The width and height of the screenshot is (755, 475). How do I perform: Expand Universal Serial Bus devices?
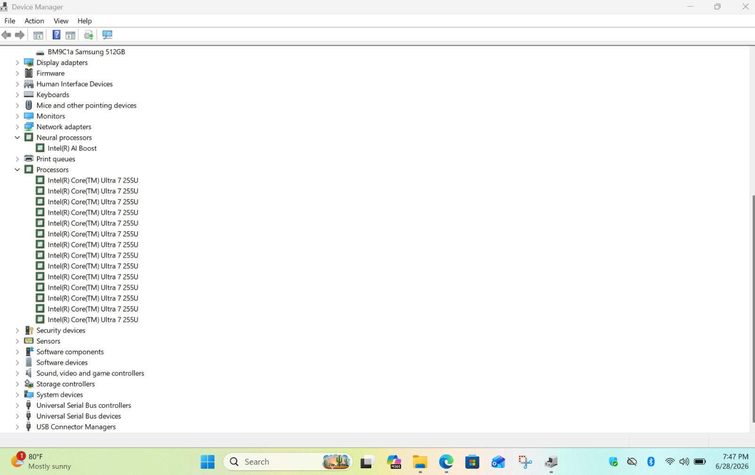17,416
